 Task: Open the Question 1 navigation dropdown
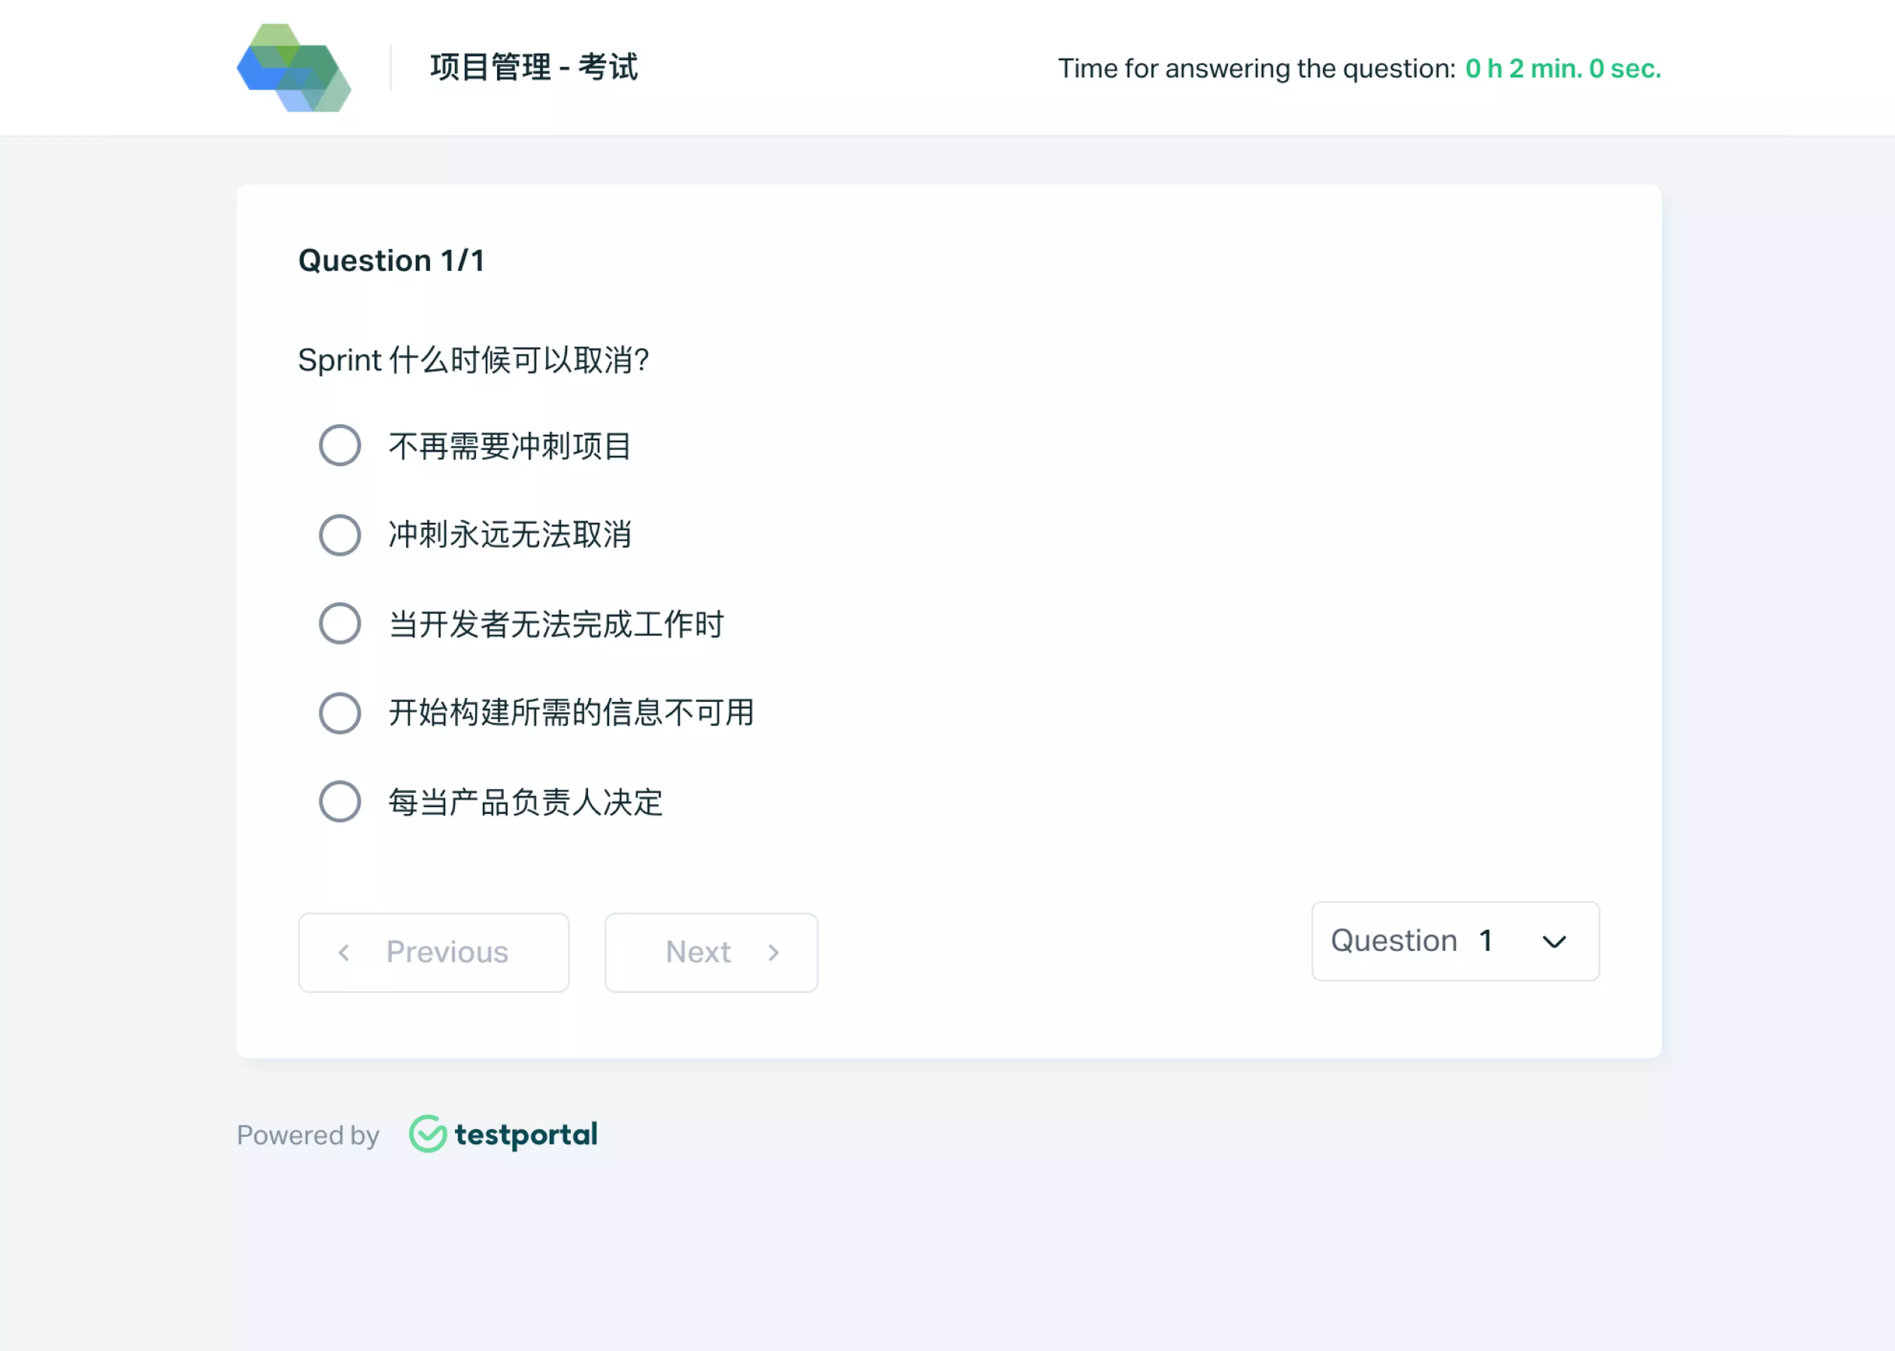1454,941
